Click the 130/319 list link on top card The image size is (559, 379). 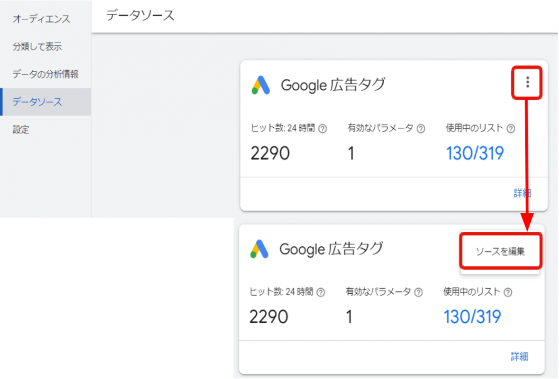coord(474,152)
